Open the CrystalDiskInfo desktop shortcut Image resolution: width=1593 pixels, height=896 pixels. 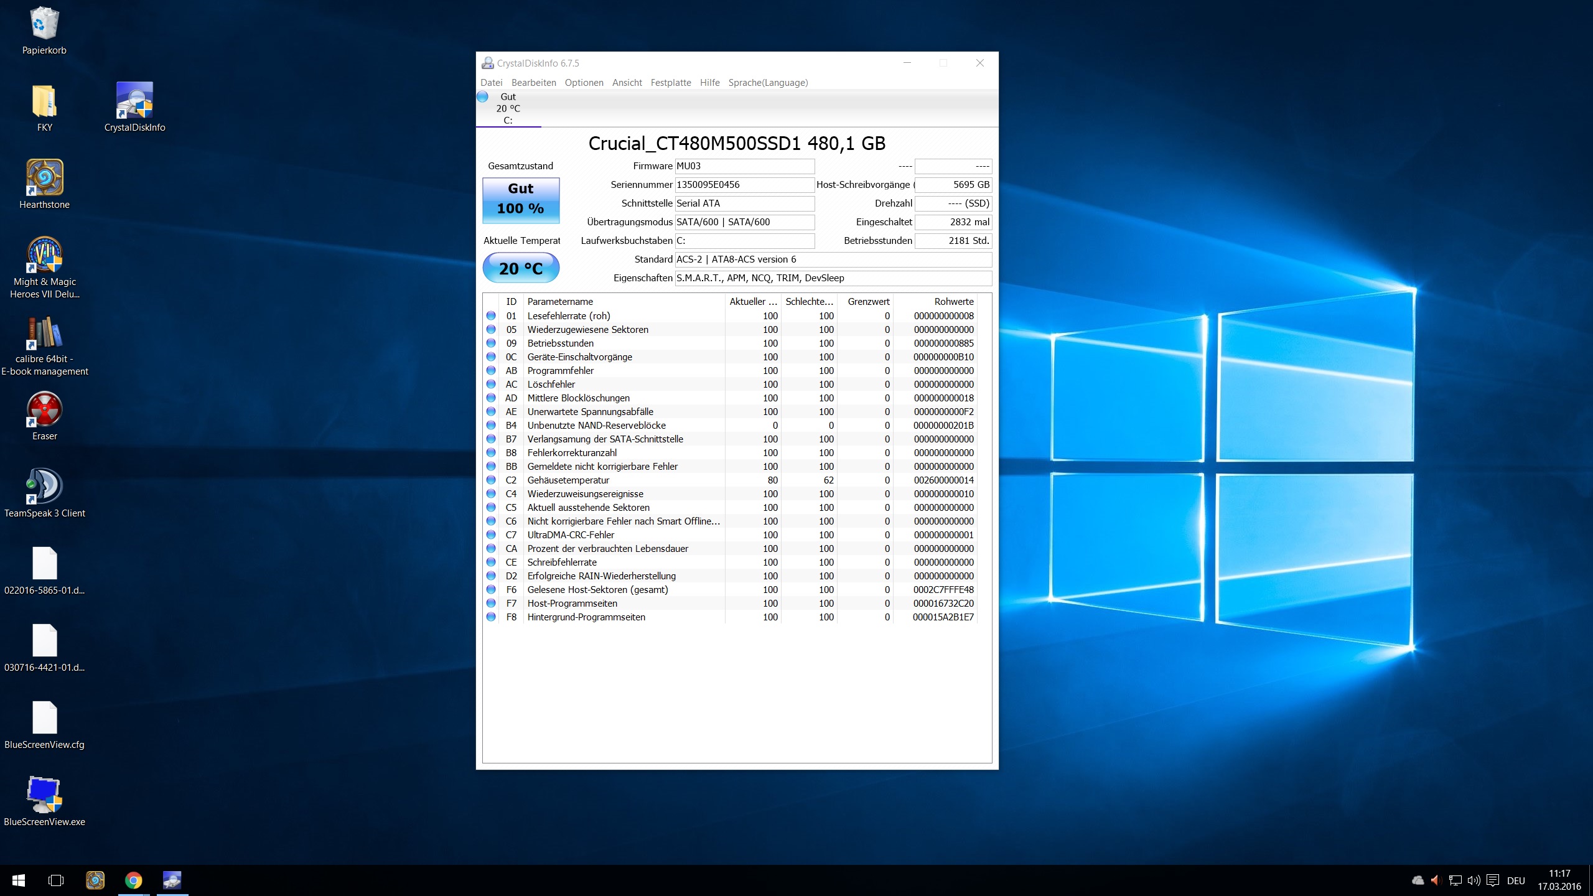coord(134,101)
